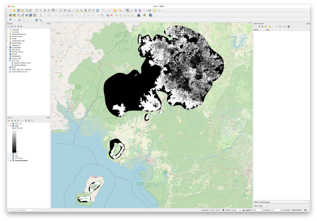317x221 pixels.
Task: Collapse the XYZ Tiles browser node
Action: 8,61
